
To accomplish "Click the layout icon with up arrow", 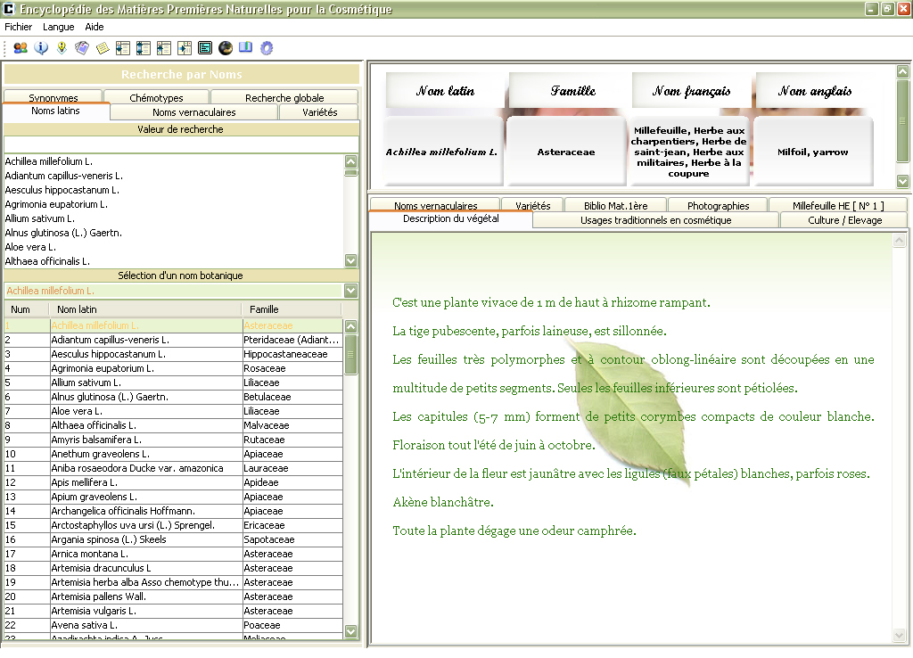I will [164, 48].
